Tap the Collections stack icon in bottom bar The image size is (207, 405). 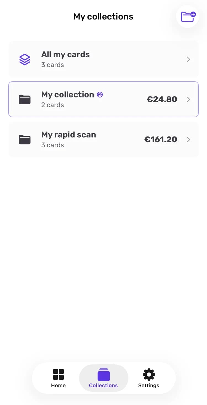point(104,374)
